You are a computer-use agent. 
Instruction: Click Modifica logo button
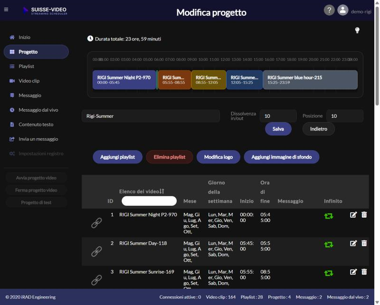(218, 157)
